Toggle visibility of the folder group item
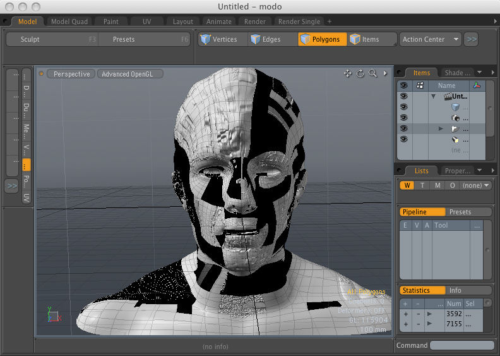 pos(404,128)
